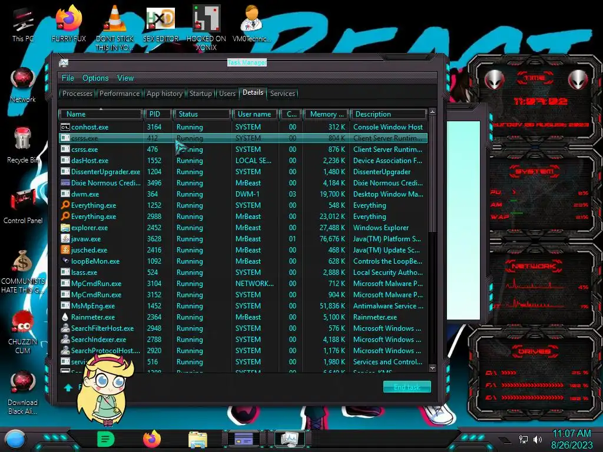Click the Everything.exe row with PID 2988
The height and width of the screenshot is (452, 603).
(243, 217)
